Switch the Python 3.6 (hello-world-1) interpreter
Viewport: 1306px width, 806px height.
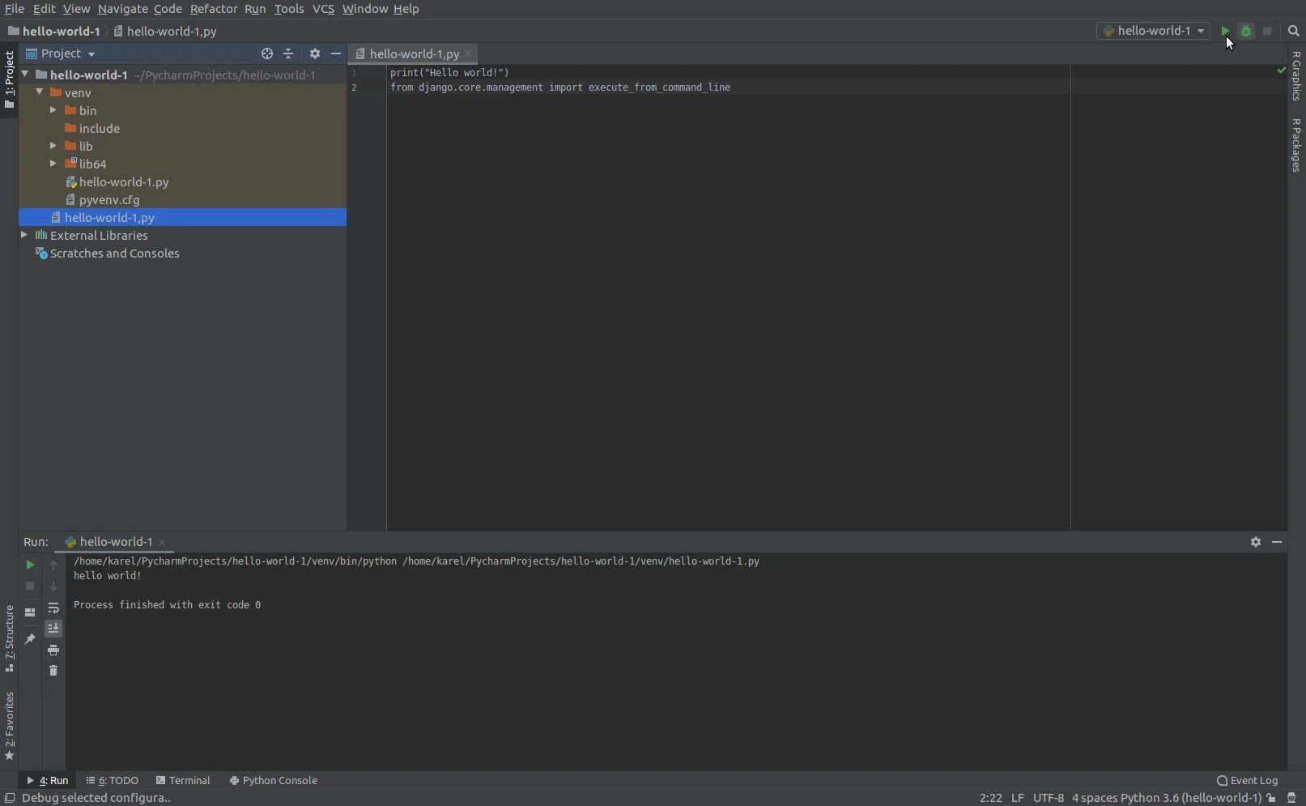click(x=1191, y=798)
